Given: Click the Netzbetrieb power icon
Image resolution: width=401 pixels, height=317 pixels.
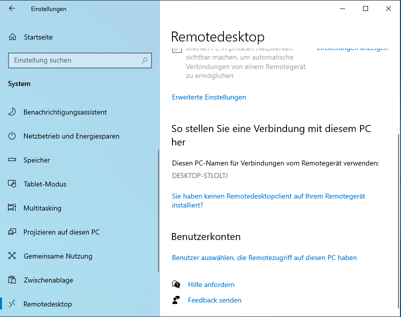Looking at the screenshot, I should pyautogui.click(x=12, y=136).
